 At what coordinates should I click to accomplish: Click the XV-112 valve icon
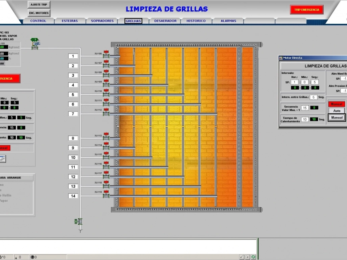click(x=106, y=113)
